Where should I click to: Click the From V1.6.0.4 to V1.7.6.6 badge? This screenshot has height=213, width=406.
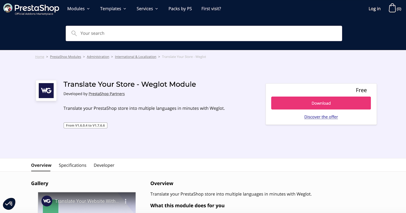click(x=86, y=125)
